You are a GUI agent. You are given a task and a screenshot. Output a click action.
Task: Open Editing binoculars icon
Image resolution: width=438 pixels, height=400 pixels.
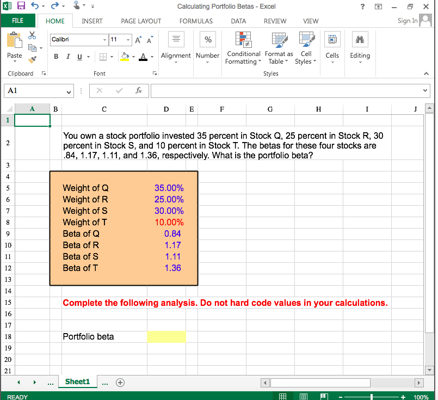click(360, 39)
